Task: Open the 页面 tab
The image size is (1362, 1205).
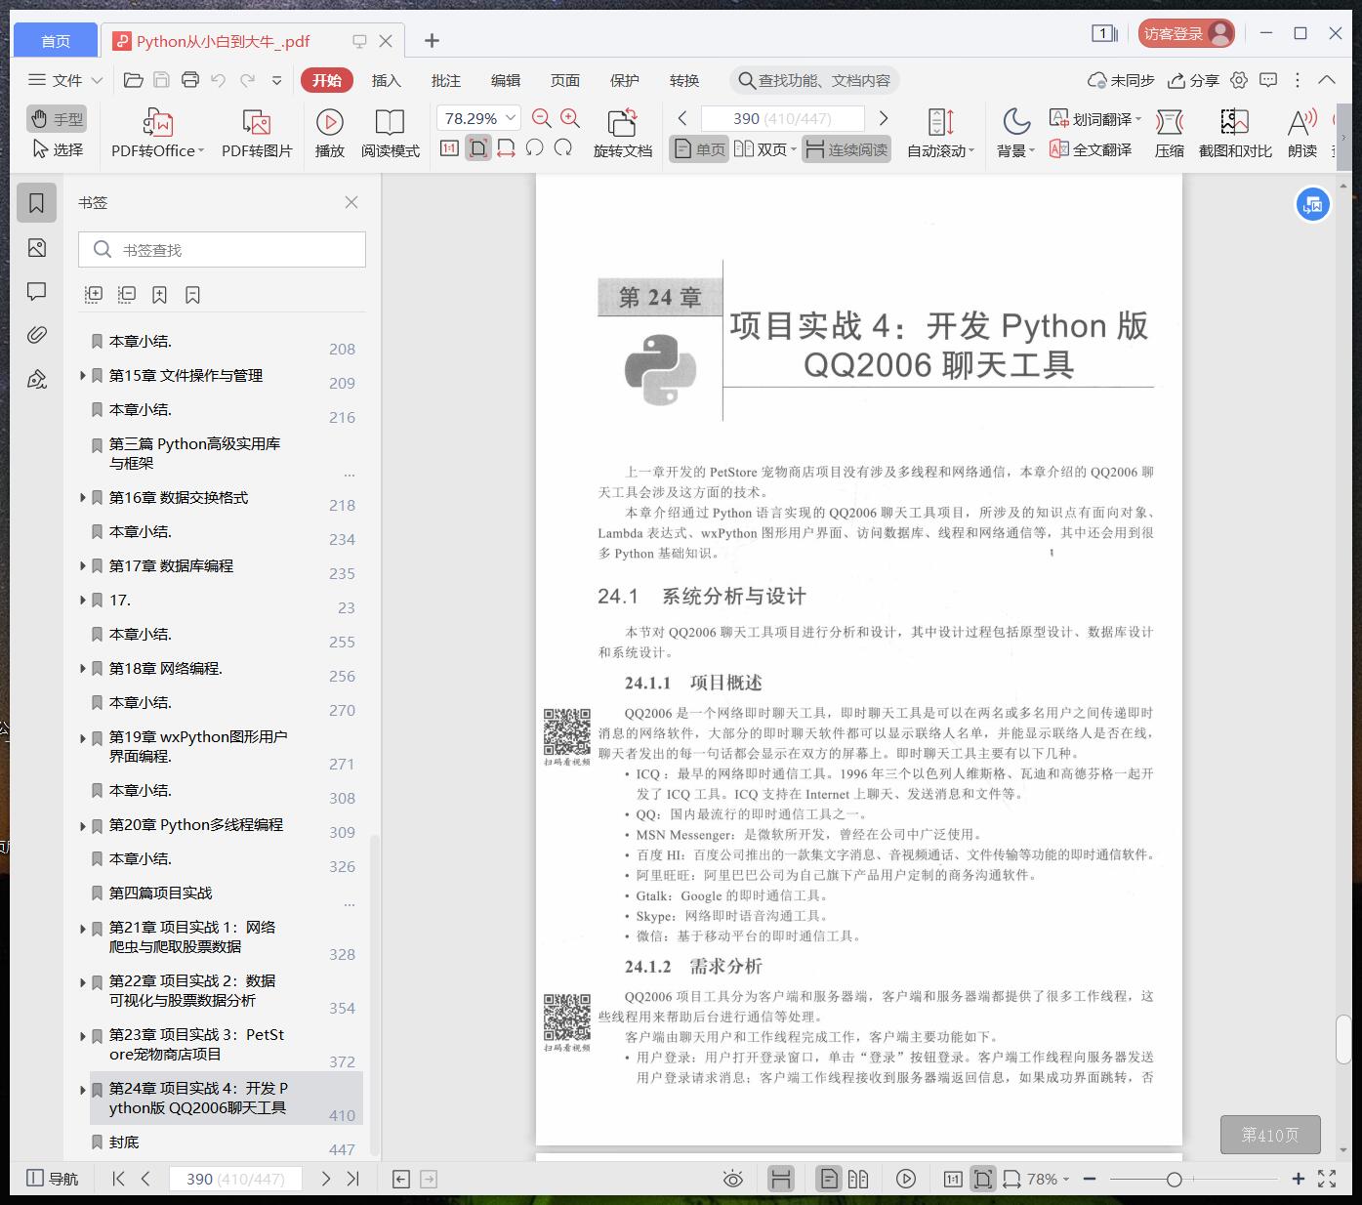Action: tap(565, 80)
